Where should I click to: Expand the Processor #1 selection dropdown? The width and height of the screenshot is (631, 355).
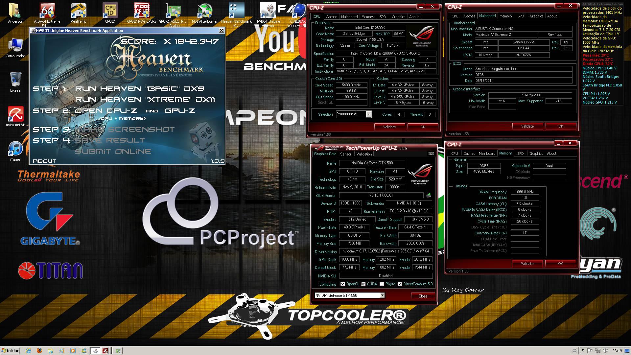369,114
